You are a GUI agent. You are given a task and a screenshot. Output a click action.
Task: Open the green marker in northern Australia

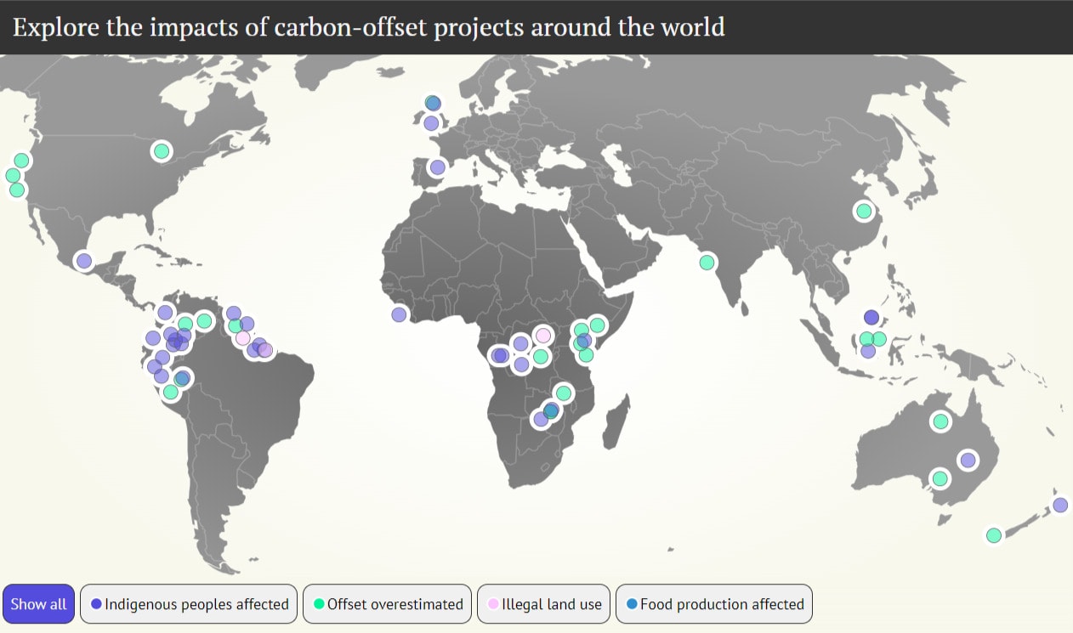click(x=940, y=421)
